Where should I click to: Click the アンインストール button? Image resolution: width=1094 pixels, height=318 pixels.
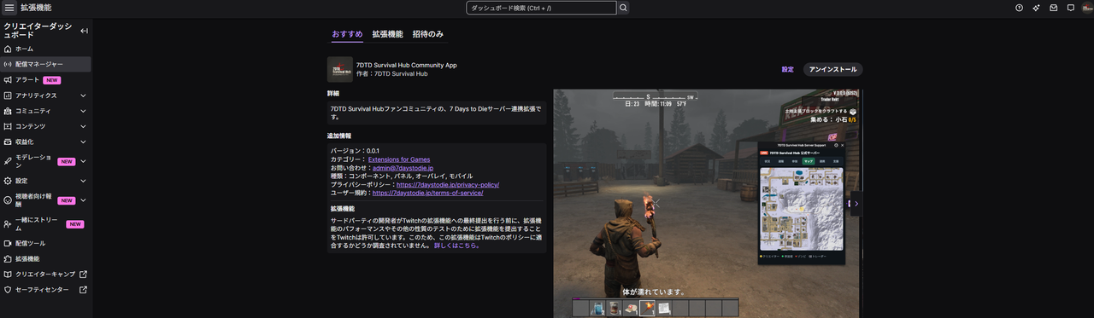tap(832, 69)
